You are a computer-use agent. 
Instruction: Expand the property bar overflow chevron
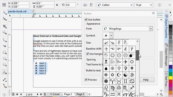click(x=169, y=5)
